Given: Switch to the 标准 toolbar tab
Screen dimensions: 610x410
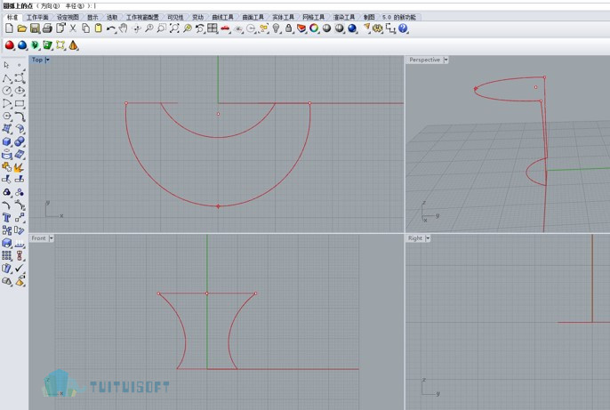Looking at the screenshot, I should (x=12, y=17).
